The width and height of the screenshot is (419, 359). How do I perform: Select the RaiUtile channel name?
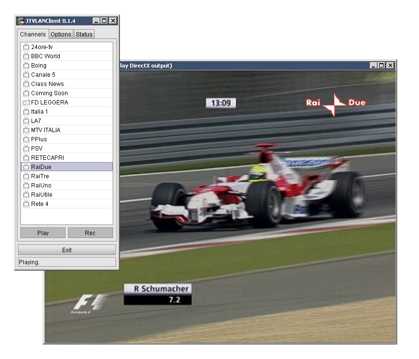coord(41,195)
